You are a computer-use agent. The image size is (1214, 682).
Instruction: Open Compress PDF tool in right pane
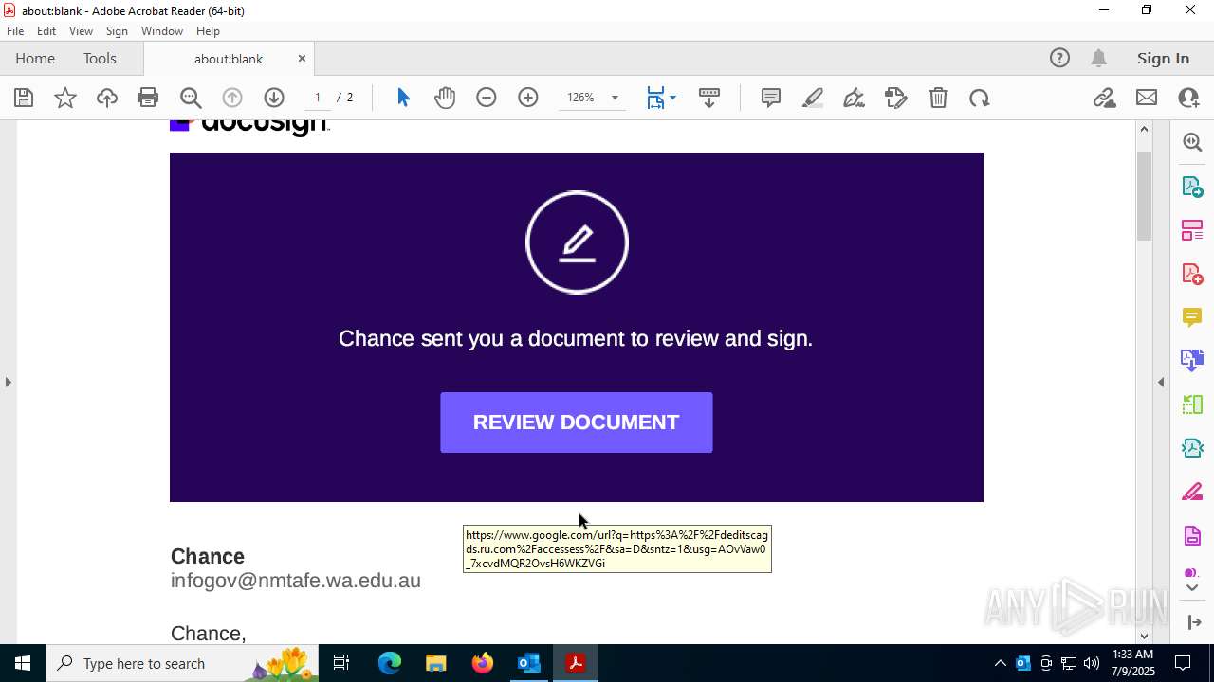pyautogui.click(x=1192, y=448)
